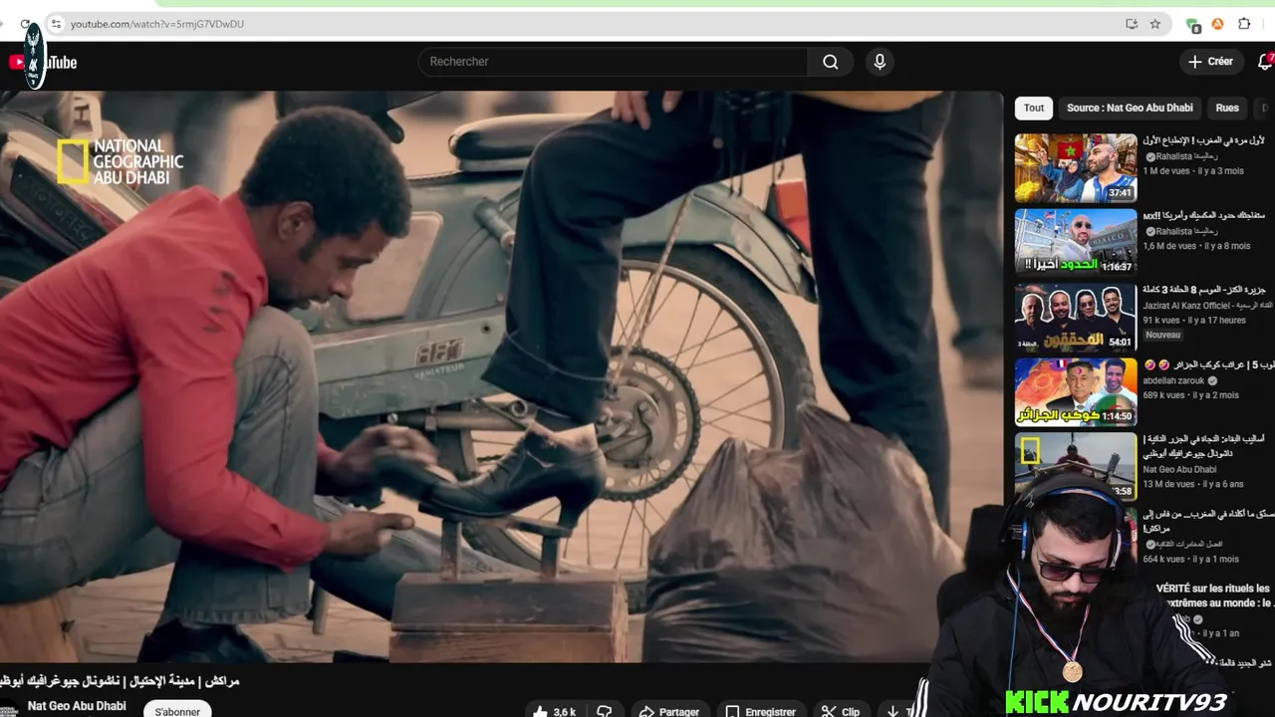Image resolution: width=1275 pixels, height=717 pixels.
Task: Like the video with thumbs up
Action: click(x=554, y=711)
